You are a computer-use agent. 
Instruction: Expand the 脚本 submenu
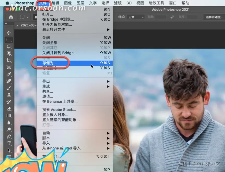75,138
